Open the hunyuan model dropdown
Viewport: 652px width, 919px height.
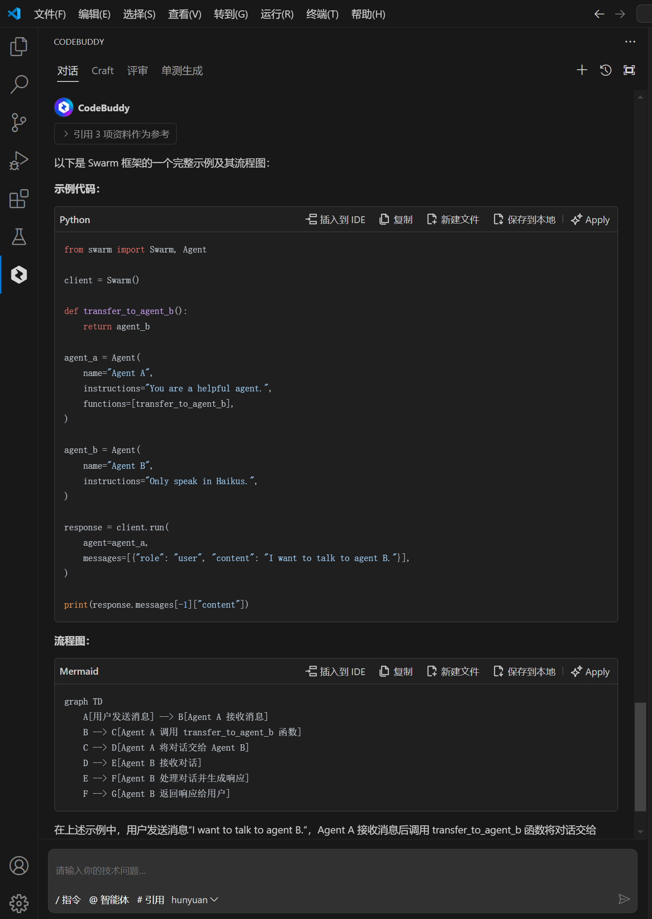click(195, 900)
